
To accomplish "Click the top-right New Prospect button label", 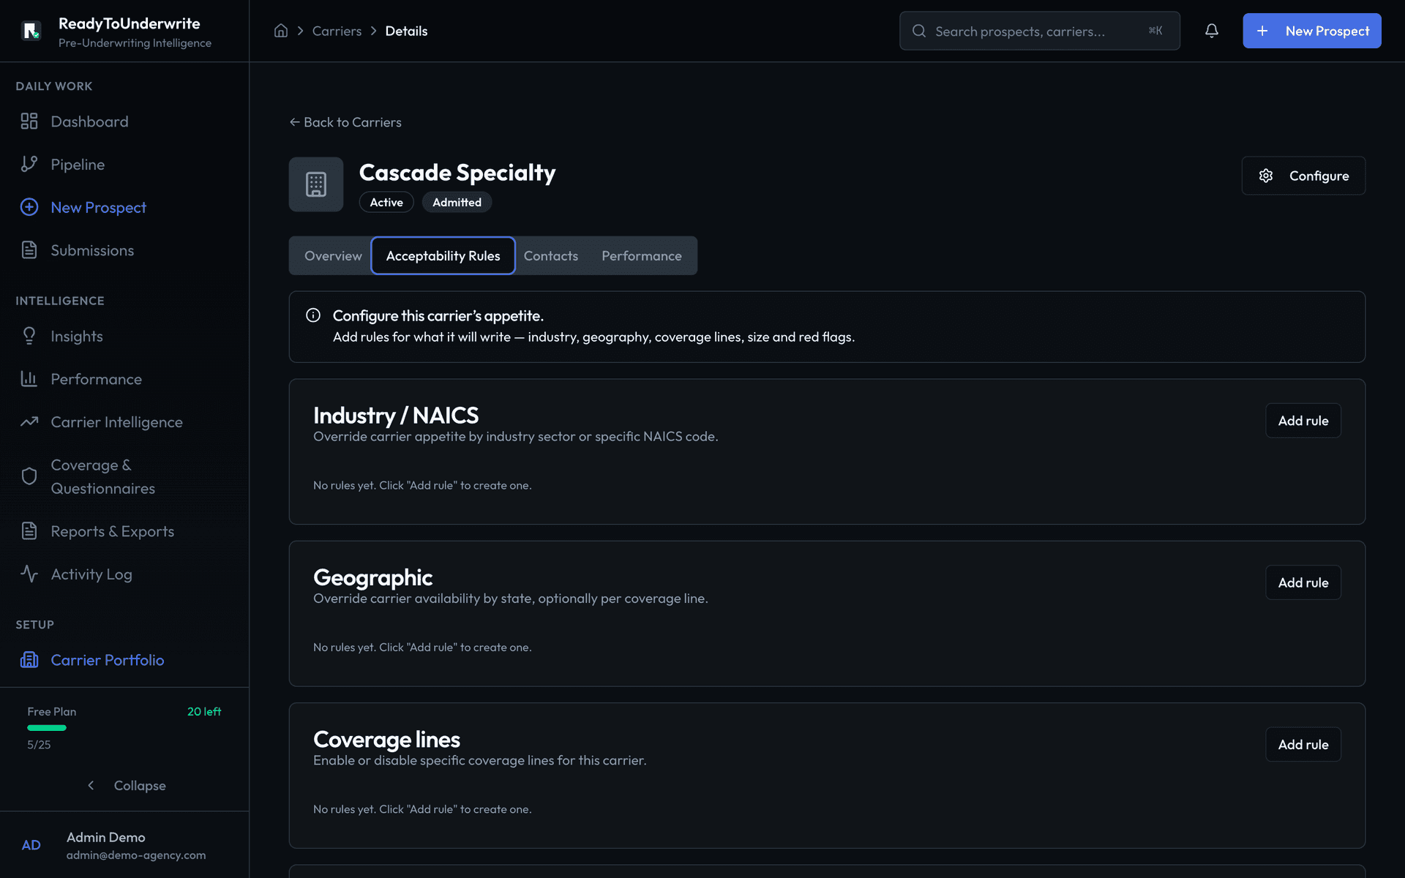I will click(x=1327, y=31).
